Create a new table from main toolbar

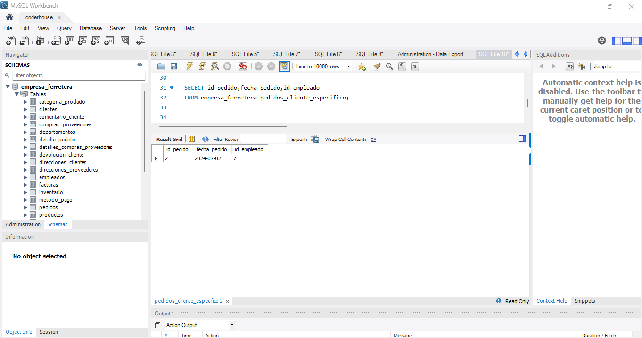point(69,41)
